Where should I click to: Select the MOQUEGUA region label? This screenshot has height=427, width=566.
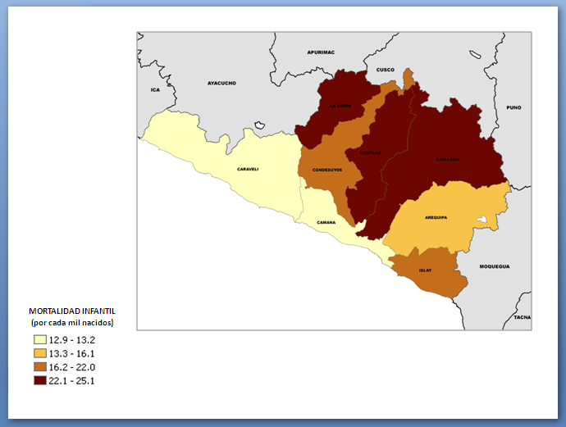click(x=495, y=266)
